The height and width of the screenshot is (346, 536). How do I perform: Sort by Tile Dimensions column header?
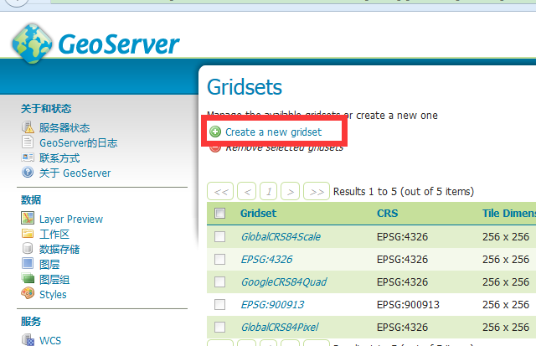508,214
